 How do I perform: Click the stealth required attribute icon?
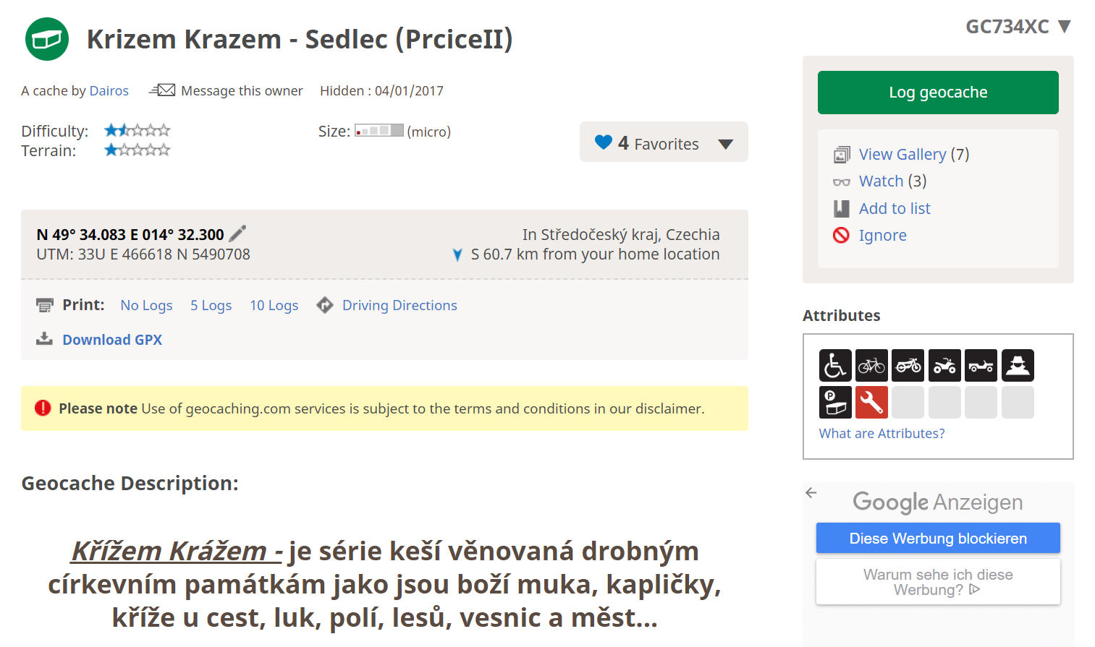[x=1018, y=365]
